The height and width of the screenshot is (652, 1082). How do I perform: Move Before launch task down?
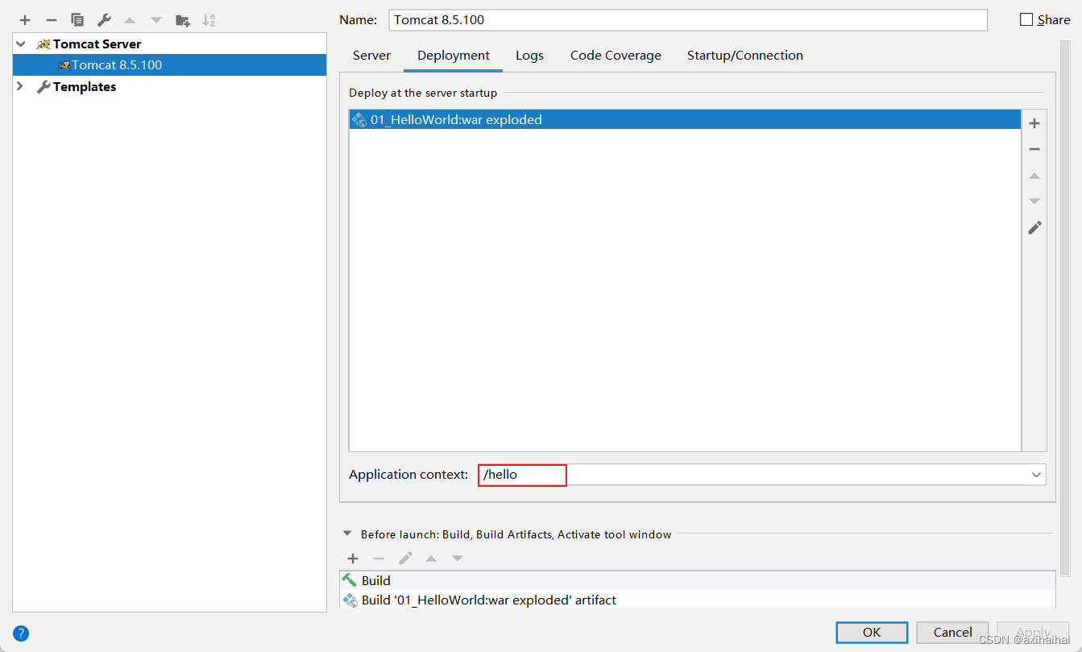tap(458, 559)
